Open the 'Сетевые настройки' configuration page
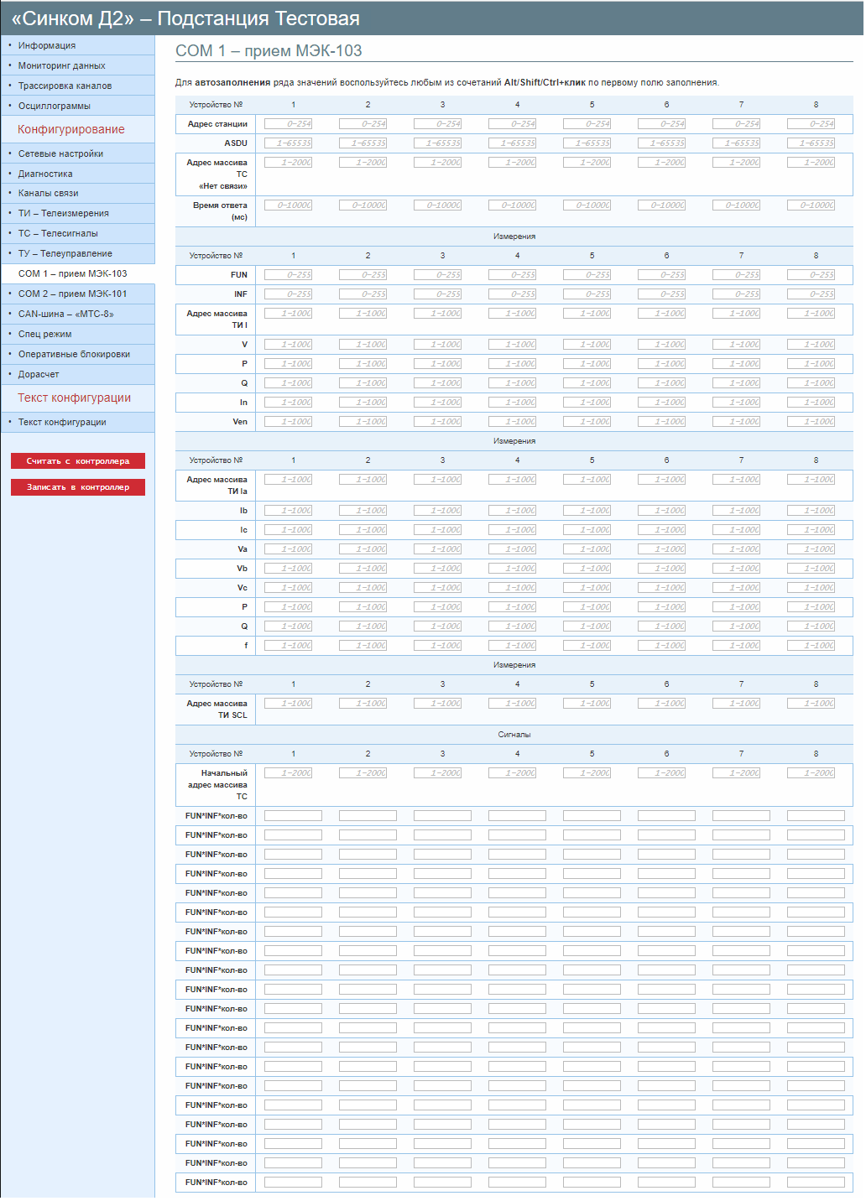 click(60, 153)
